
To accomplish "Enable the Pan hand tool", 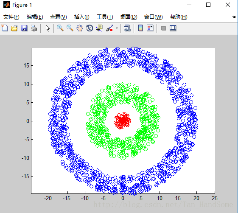I will [80, 28].
